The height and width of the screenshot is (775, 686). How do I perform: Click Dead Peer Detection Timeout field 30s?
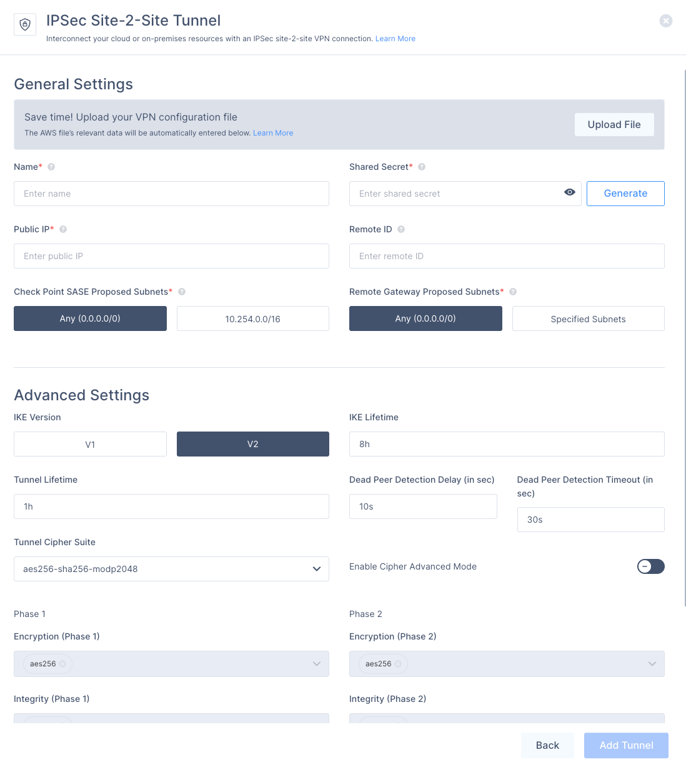(591, 520)
